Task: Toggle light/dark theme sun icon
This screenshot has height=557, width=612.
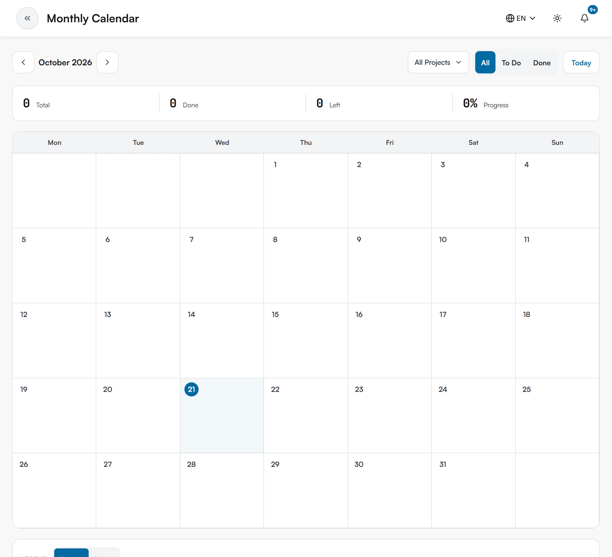Action: coord(557,18)
